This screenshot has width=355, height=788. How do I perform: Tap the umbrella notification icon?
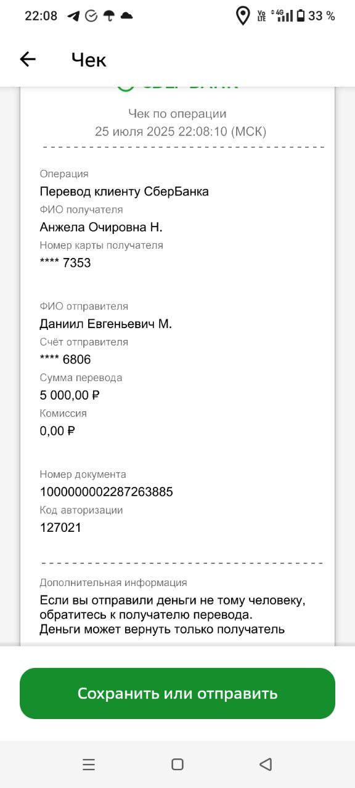(109, 16)
